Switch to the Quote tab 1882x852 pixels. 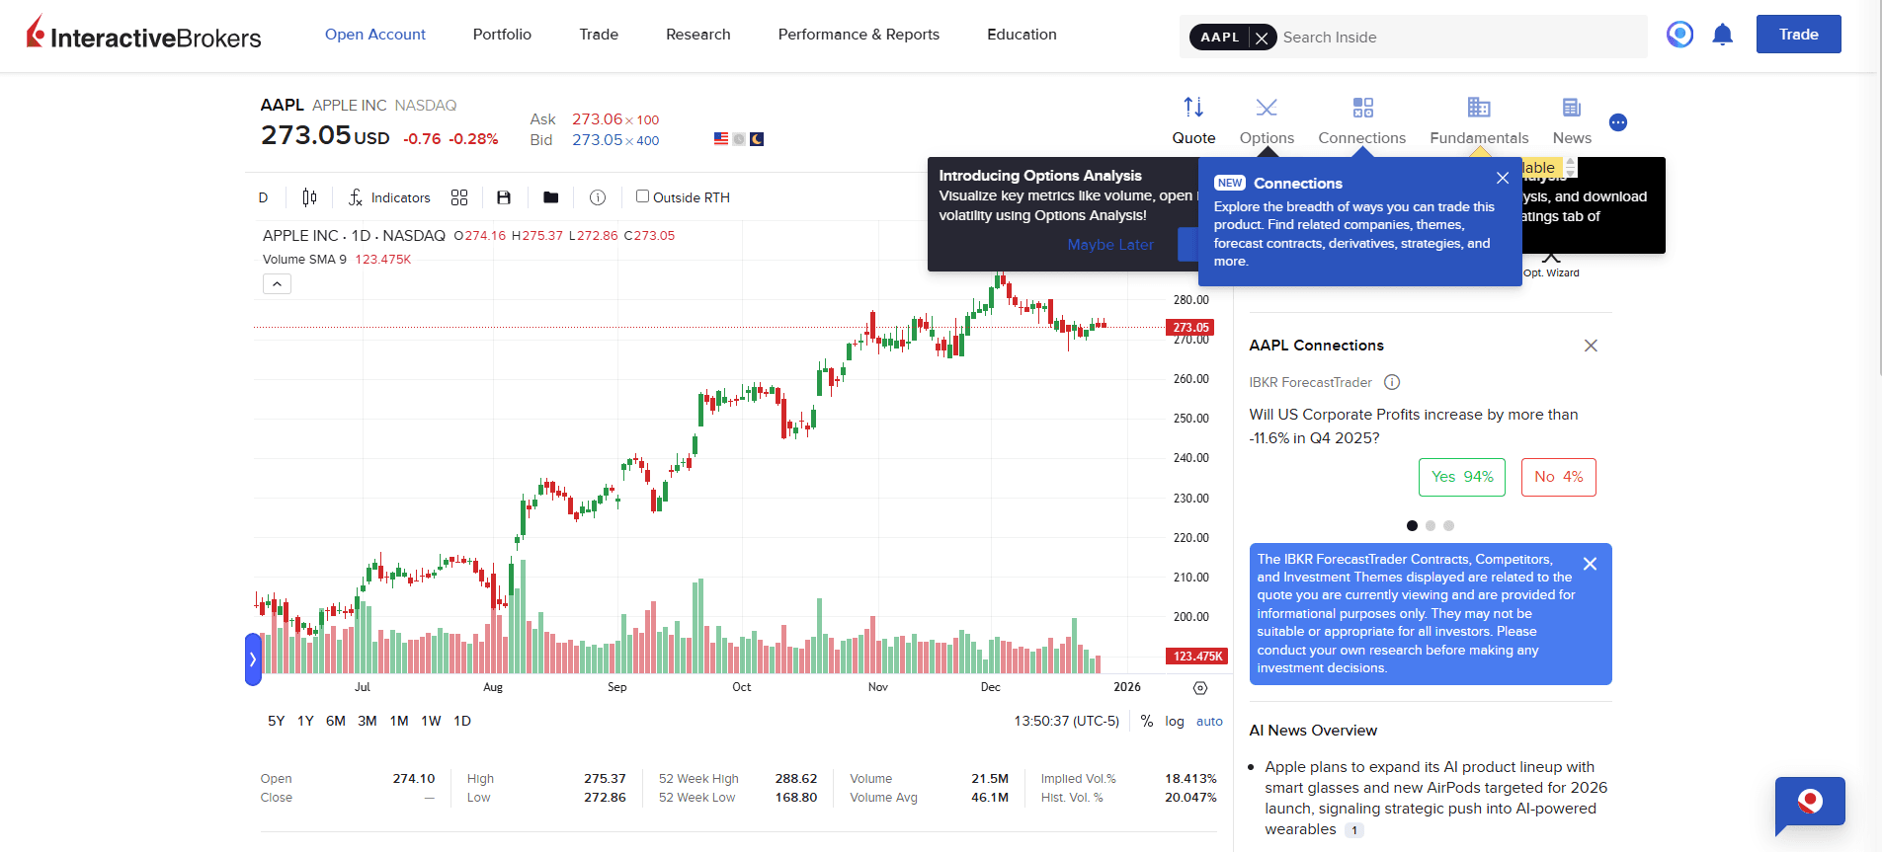click(x=1193, y=121)
